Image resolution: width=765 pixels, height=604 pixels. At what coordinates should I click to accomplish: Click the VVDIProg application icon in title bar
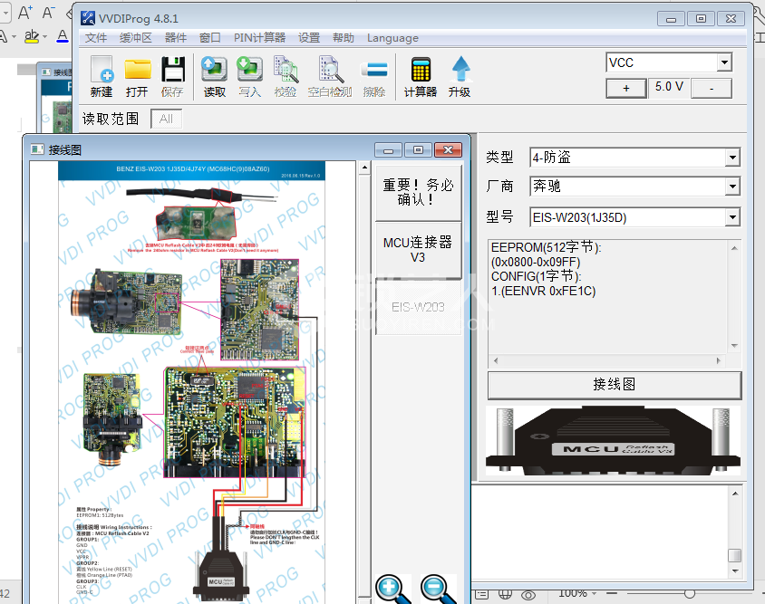tap(88, 18)
